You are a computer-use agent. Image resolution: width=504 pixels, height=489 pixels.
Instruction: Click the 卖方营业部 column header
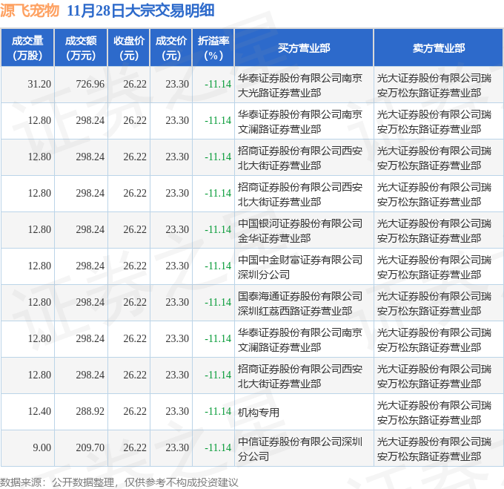coord(439,47)
